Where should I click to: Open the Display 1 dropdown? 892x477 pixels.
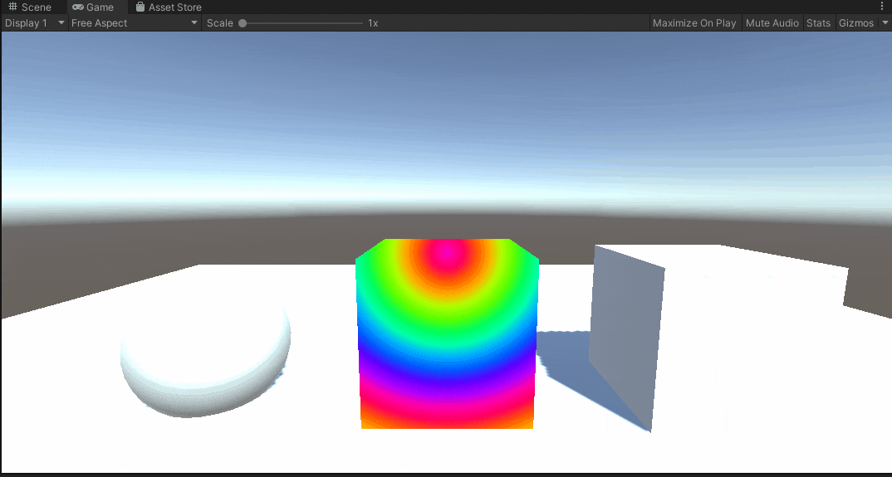pos(34,23)
